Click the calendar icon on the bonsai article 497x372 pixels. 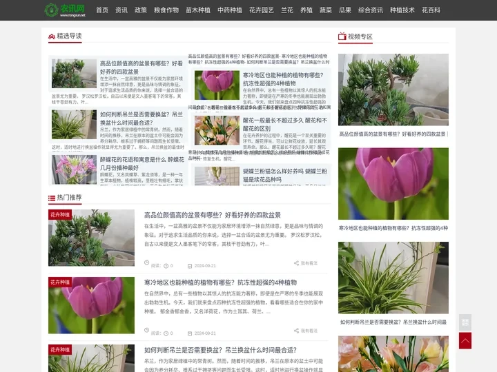pyautogui.click(x=190, y=266)
